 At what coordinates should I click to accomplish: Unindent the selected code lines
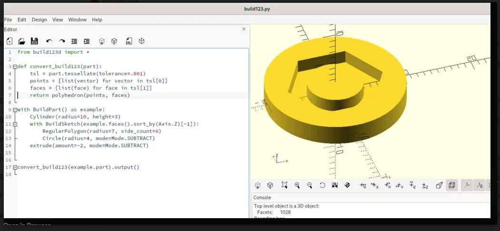point(74,41)
